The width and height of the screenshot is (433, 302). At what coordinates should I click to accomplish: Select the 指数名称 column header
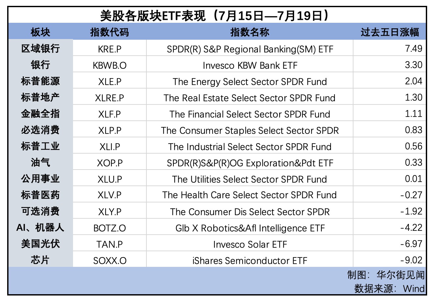[x=250, y=32]
